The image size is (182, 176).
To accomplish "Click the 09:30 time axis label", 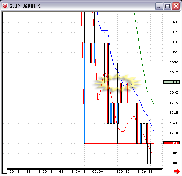I will [124, 172].
